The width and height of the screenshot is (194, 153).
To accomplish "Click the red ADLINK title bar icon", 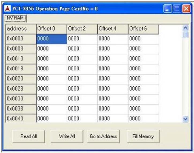I will pos(7,9).
